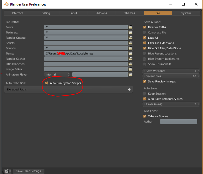Browse folder for Temp path
The image size is (203, 174).
[x=130, y=53]
